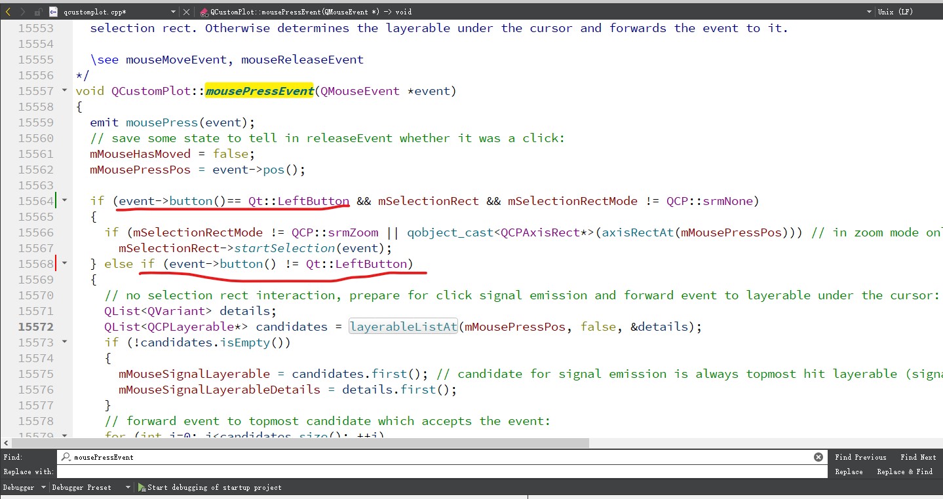Viewport: 943px width, 499px height.
Task: Close the qcustomplot.cpp document with the X
Action: 186,12
